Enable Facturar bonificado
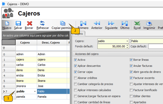Image resolution: width=163 pixels, height=104 pixels. coord(131,90)
